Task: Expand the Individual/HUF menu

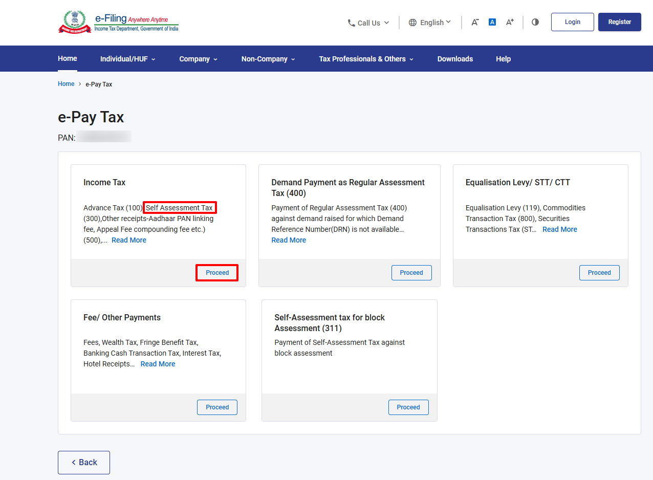Action: pos(128,59)
